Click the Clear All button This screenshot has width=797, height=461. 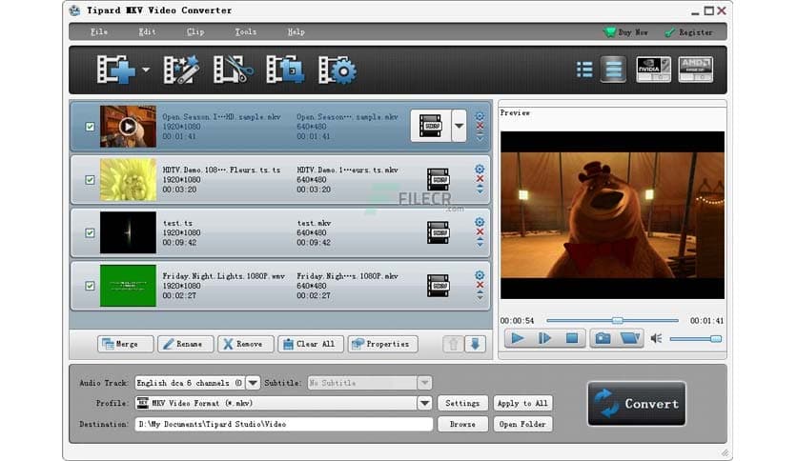tap(311, 344)
